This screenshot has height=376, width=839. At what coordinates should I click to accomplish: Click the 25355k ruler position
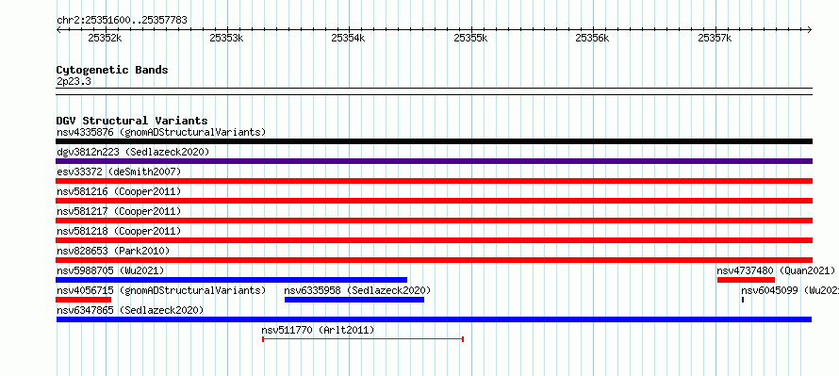(470, 38)
